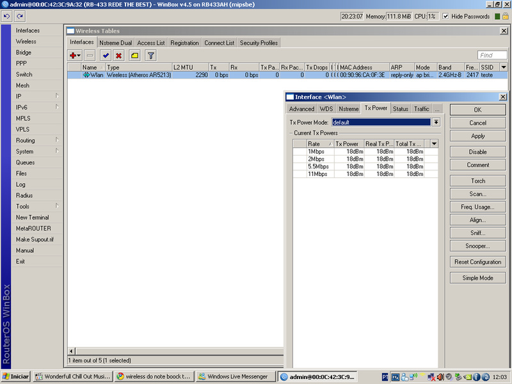Click the Simple Mode button
The height and width of the screenshot is (384, 512).
[x=477, y=278]
